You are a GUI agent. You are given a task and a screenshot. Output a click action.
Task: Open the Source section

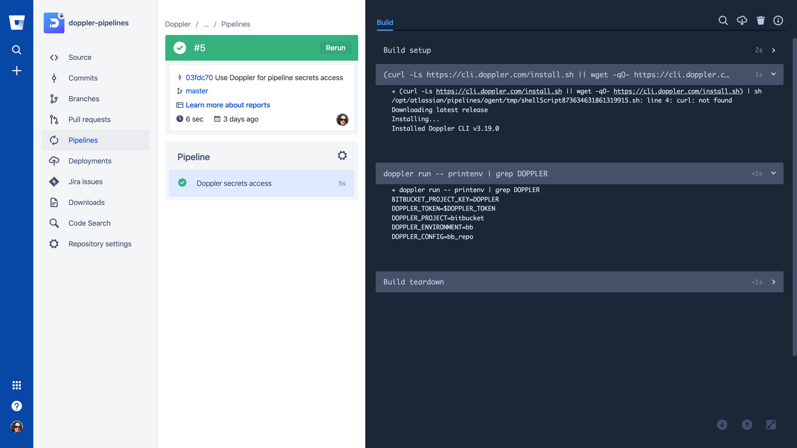pos(95,57)
